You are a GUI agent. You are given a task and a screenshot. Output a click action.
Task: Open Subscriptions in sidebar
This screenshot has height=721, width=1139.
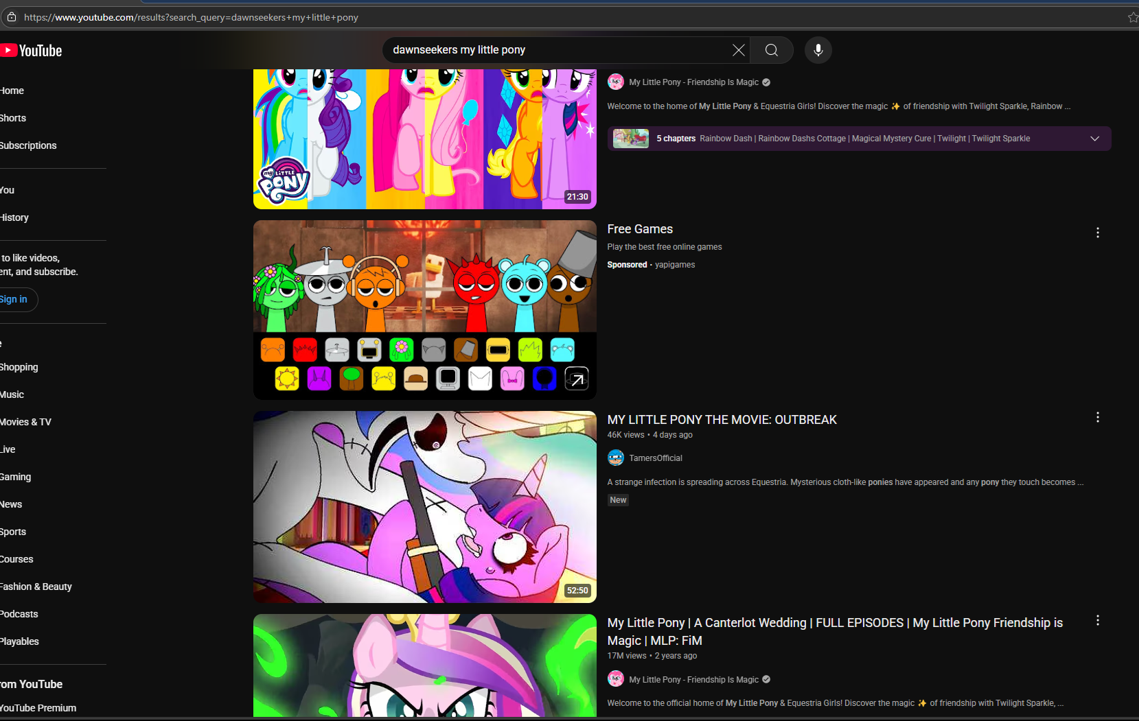28,145
